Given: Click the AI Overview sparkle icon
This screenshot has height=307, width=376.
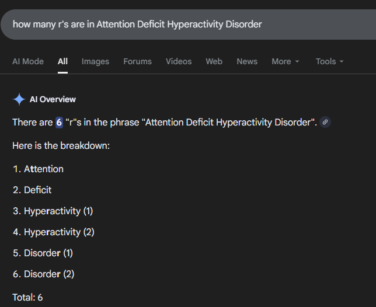Looking at the screenshot, I should 19,99.
